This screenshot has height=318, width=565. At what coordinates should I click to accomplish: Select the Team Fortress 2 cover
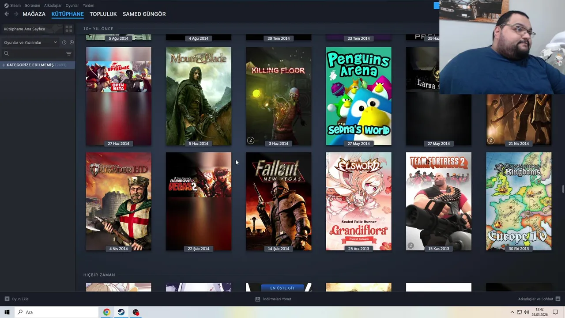439,201
